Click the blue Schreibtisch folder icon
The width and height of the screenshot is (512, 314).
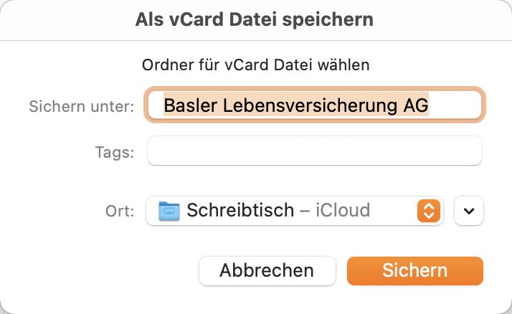169,211
